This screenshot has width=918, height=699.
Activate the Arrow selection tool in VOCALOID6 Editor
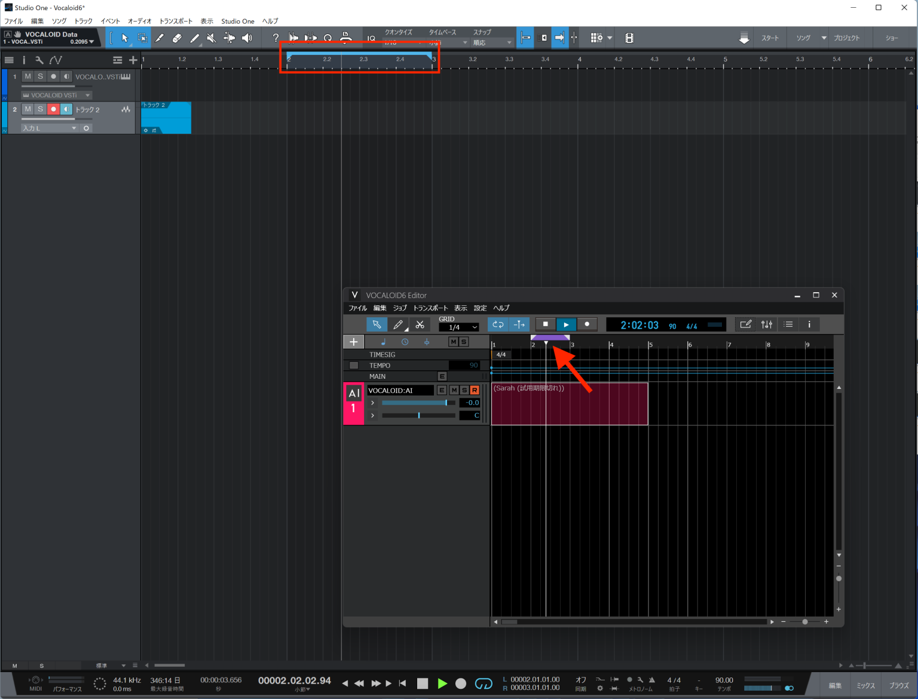(377, 324)
